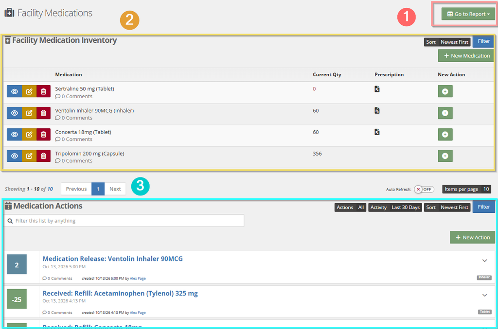Click the Medication column header

tap(69, 74)
